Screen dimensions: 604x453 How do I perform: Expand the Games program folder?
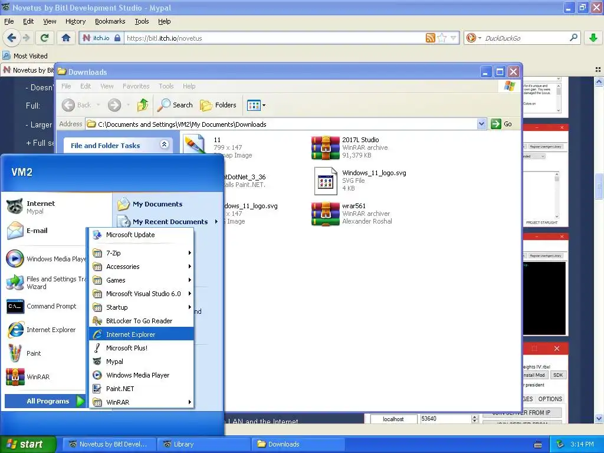click(141, 280)
